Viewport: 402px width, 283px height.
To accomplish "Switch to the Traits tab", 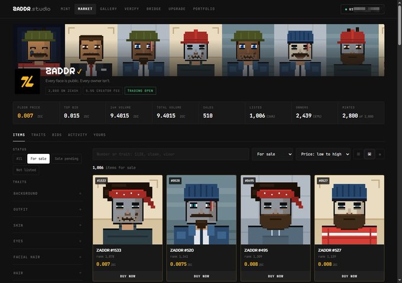I will pos(38,135).
